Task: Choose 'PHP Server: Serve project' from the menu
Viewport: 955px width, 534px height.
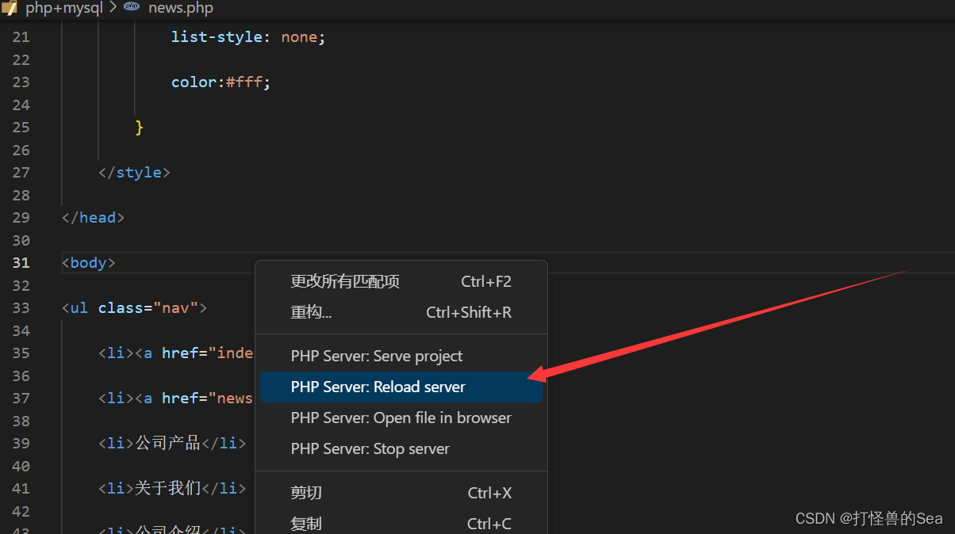Action: [376, 356]
